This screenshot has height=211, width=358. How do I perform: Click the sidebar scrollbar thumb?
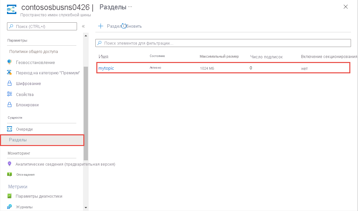coord(86,113)
